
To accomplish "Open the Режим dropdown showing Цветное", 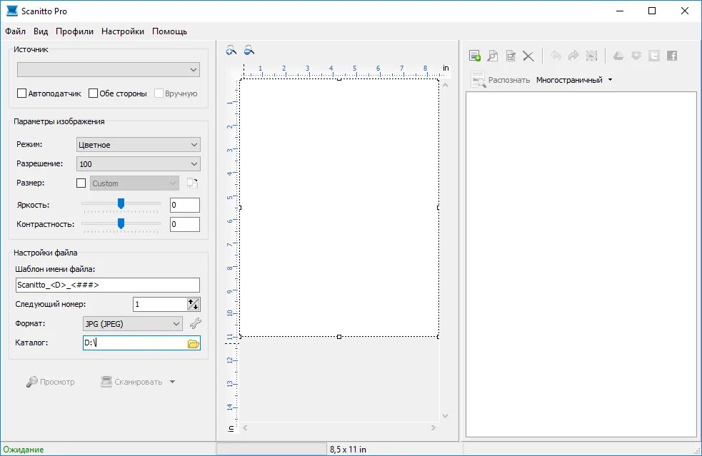I will pyautogui.click(x=139, y=145).
